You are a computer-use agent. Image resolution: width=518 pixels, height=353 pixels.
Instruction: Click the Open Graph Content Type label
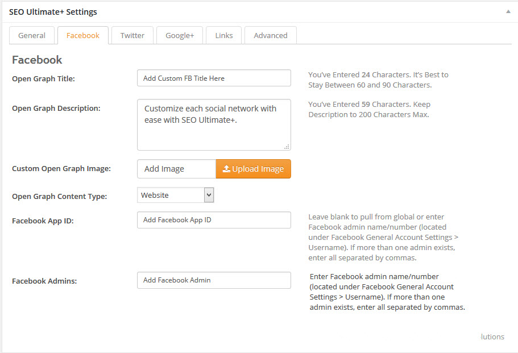pos(60,196)
